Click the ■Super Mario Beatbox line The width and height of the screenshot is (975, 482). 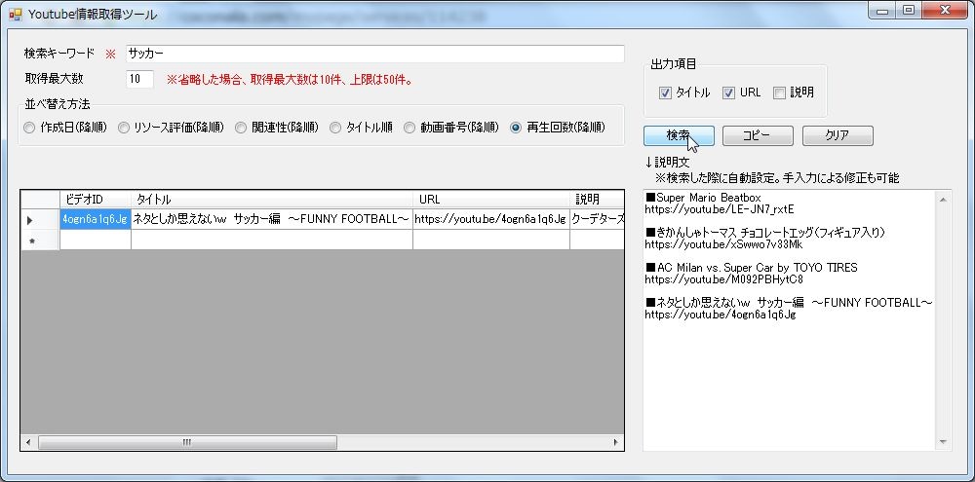[x=703, y=198]
